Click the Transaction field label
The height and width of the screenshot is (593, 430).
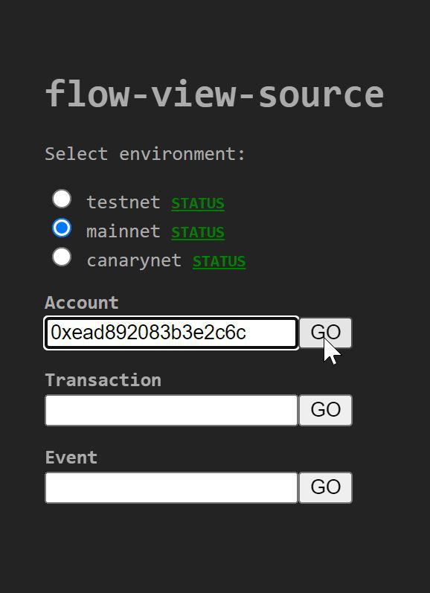(103, 380)
